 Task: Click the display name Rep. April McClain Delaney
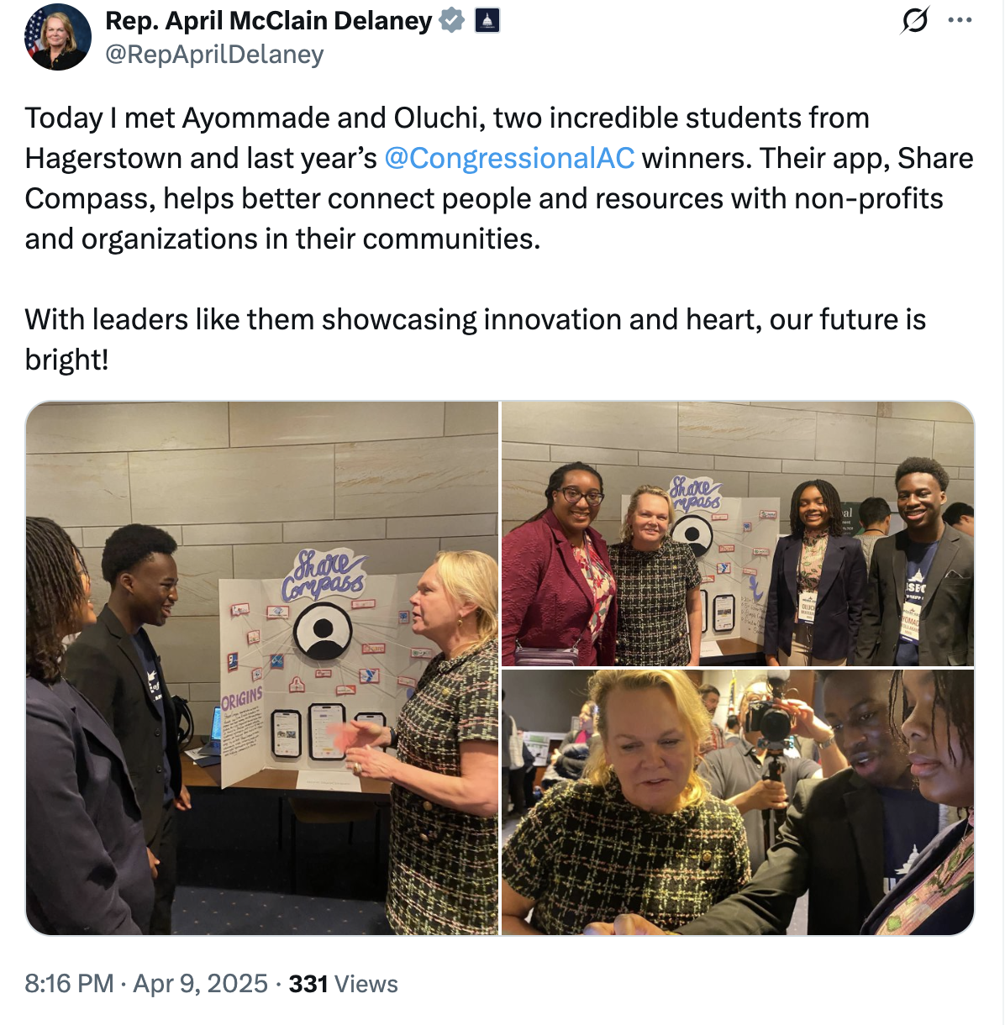tap(269, 20)
